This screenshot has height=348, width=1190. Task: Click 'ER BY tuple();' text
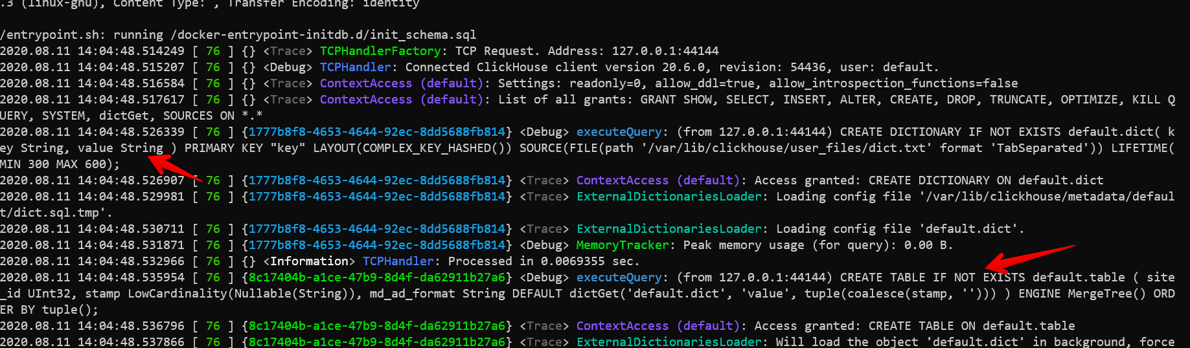(x=49, y=310)
